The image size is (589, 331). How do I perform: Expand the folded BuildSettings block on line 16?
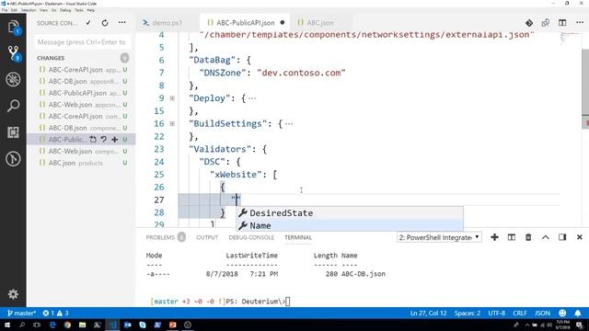[x=172, y=123]
